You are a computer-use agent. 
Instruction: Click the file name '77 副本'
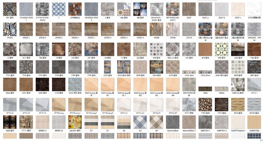[x=124, y=58]
